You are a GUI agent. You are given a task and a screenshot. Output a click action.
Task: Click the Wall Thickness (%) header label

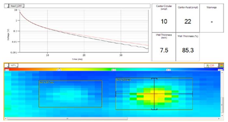(x=188, y=36)
